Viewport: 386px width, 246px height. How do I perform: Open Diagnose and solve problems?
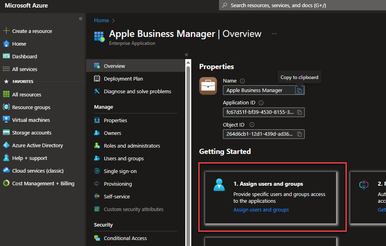[134, 91]
